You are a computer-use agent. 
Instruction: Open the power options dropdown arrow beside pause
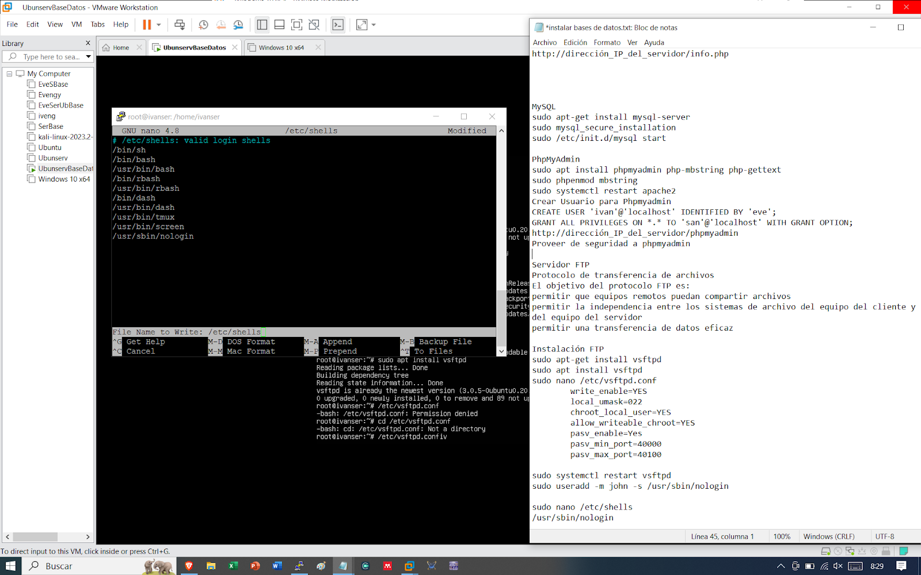tap(159, 25)
